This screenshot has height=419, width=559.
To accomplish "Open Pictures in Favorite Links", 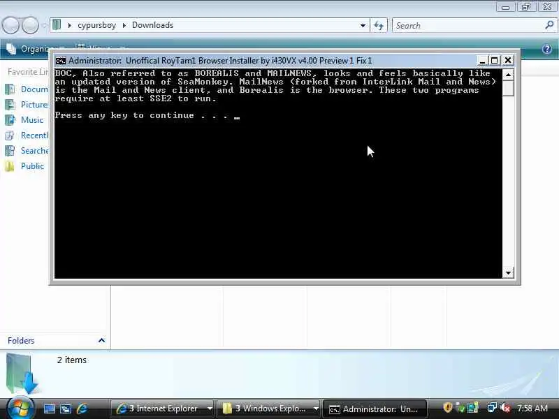I will click(34, 104).
